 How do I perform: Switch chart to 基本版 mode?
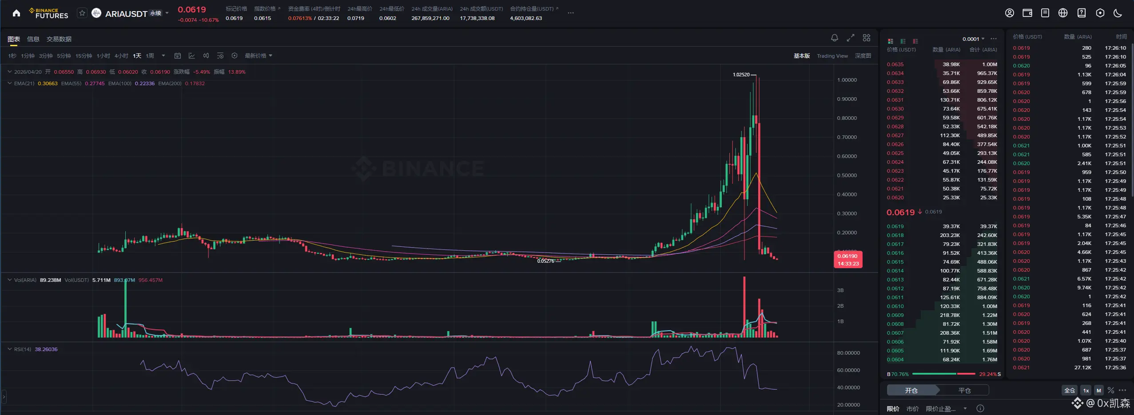(x=802, y=56)
